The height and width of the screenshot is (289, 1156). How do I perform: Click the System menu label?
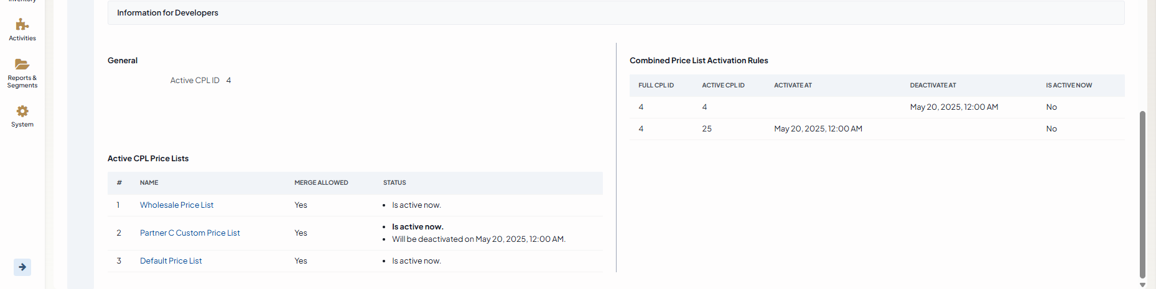pos(22,125)
